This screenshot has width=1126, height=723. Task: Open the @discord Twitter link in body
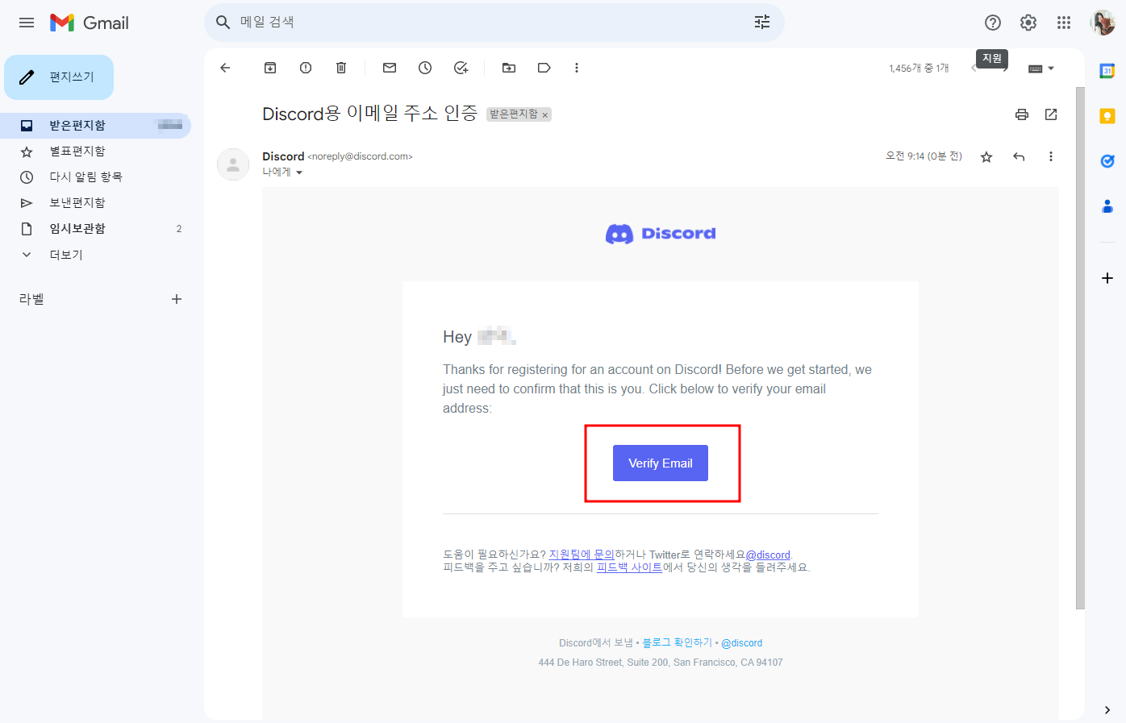tap(768, 555)
